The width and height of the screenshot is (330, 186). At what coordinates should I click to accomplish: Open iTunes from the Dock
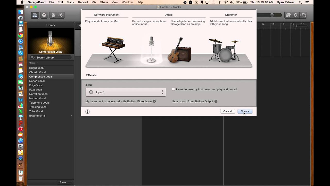(21, 129)
